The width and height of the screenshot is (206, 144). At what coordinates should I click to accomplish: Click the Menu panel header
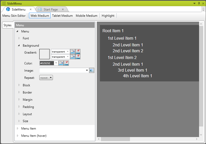tap(55, 25)
